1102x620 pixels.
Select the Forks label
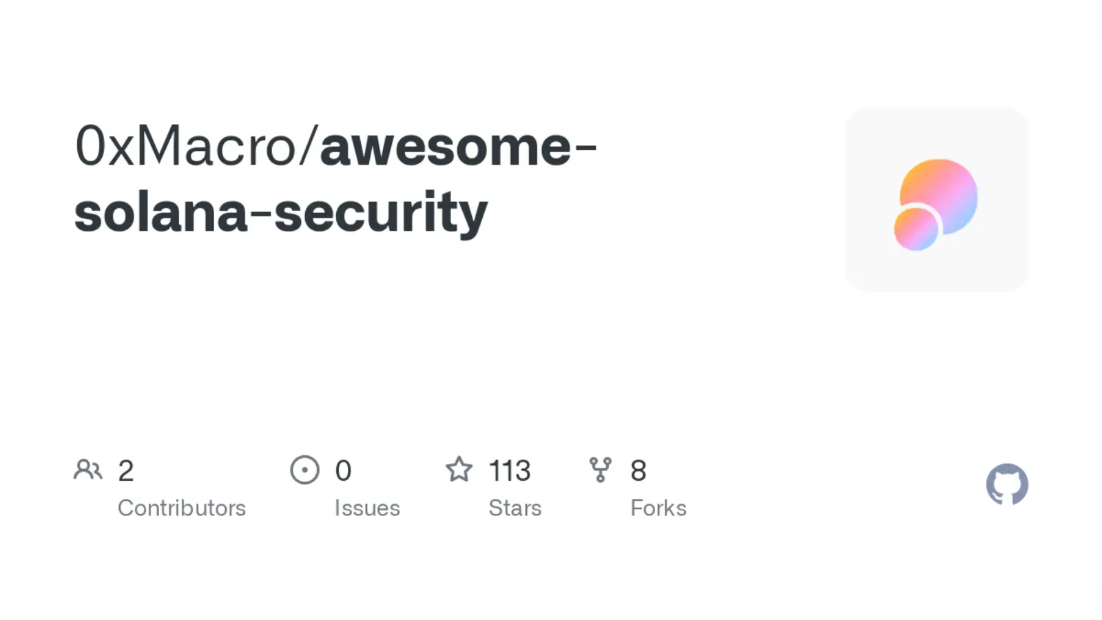point(658,508)
